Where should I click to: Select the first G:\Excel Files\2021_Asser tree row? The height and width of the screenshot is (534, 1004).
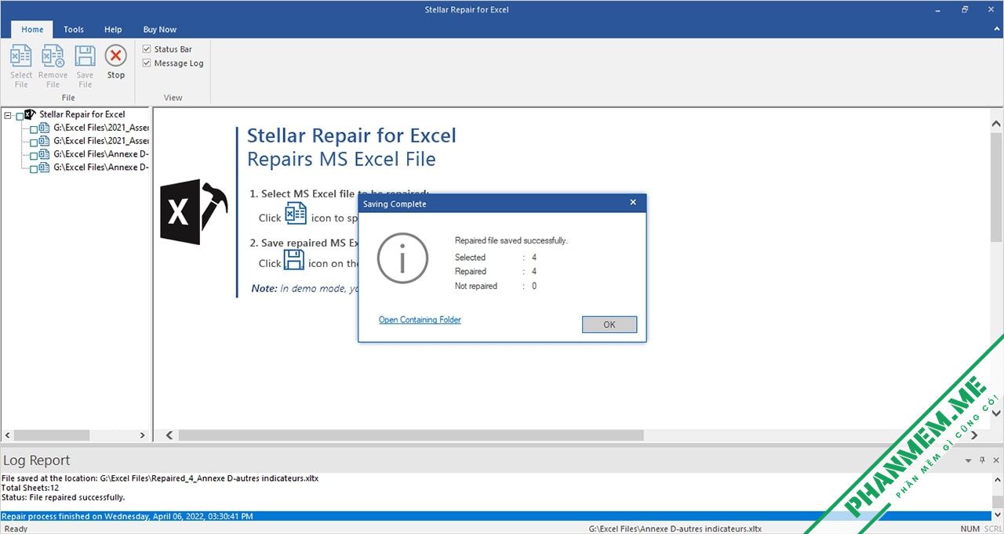(101, 128)
